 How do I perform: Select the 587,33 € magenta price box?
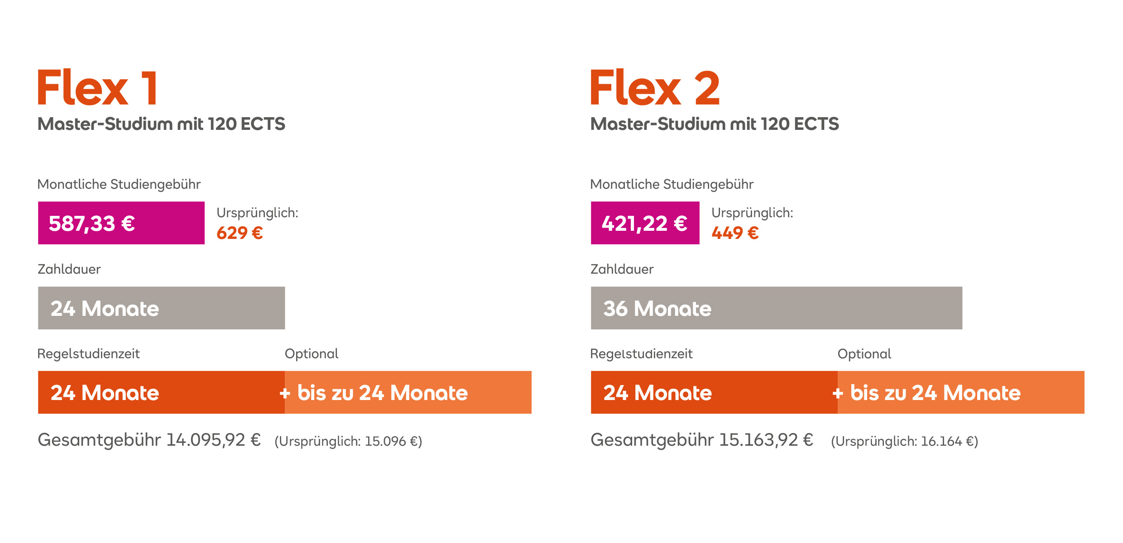pyautogui.click(x=121, y=223)
